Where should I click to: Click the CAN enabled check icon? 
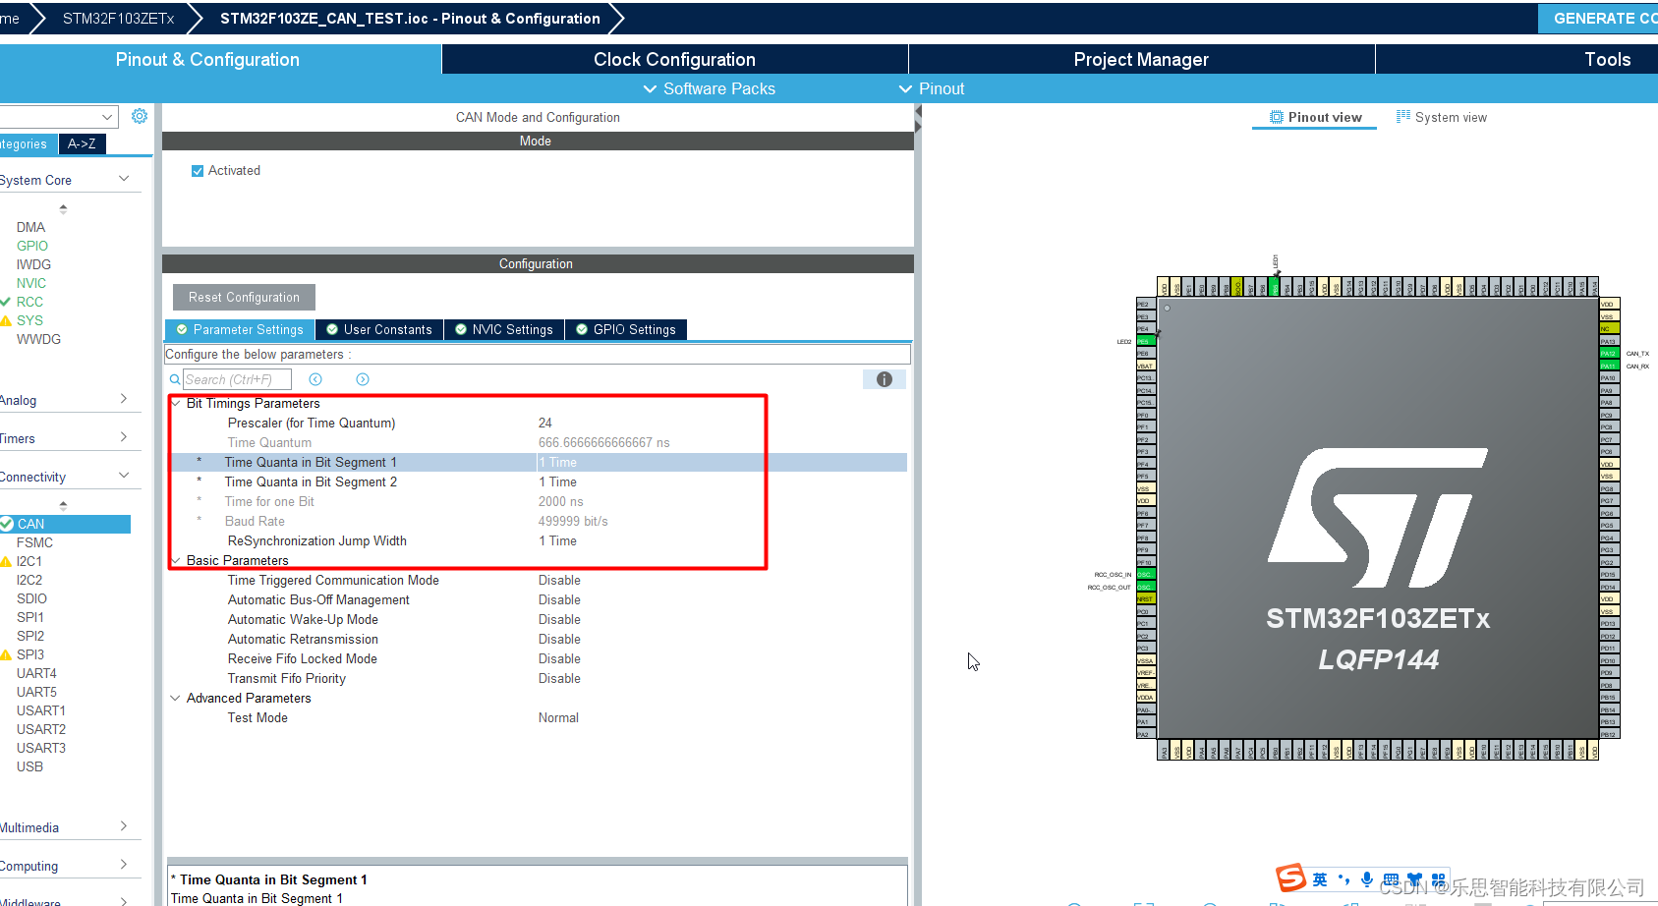click(7, 524)
